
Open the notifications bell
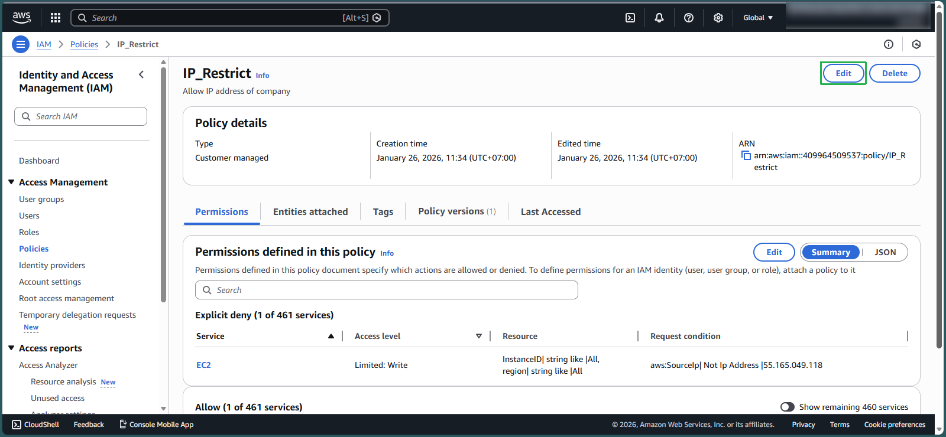point(659,18)
